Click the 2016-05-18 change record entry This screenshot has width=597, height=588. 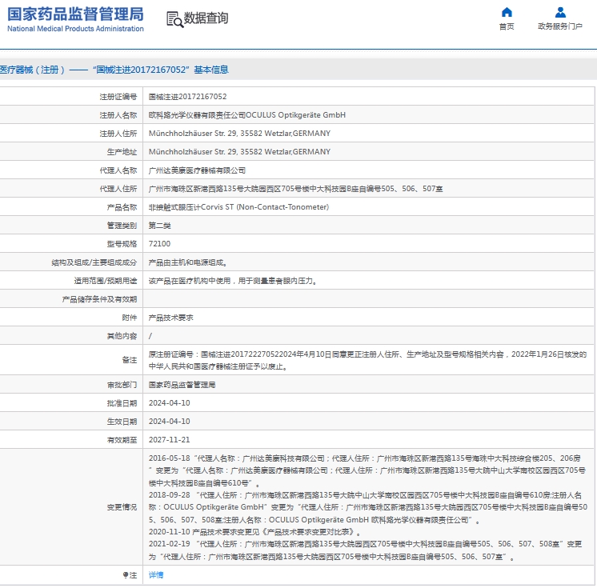point(367,470)
